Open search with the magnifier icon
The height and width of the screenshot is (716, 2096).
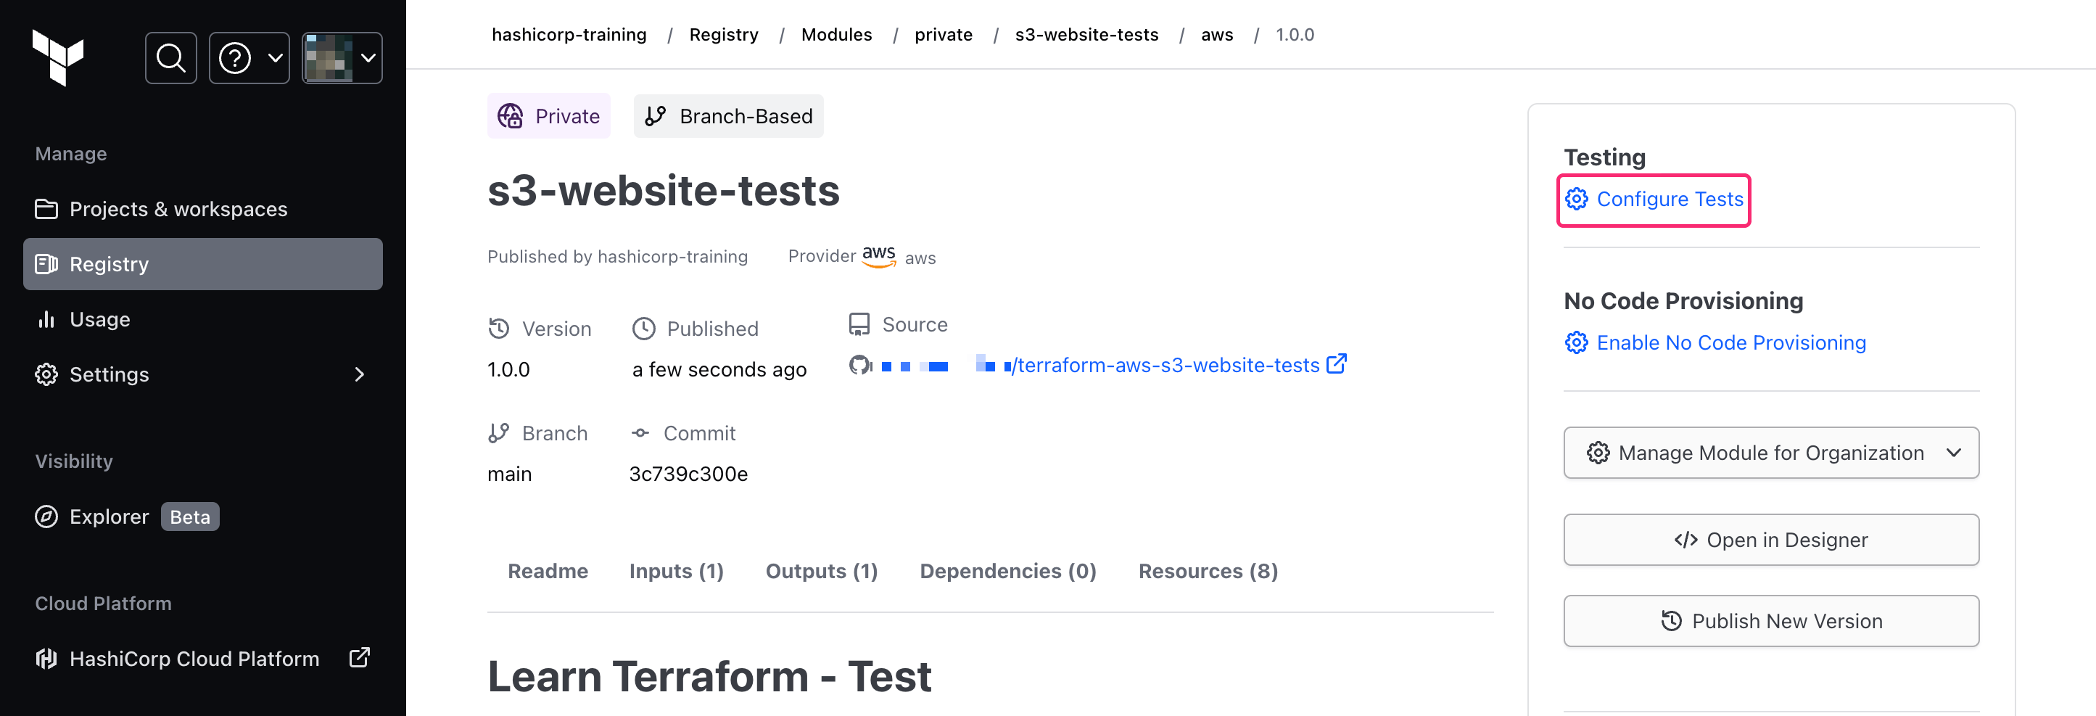click(x=170, y=57)
